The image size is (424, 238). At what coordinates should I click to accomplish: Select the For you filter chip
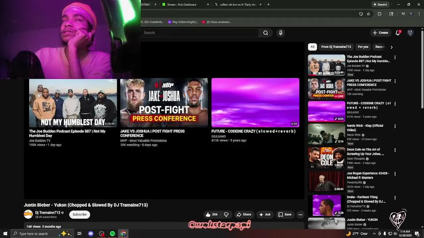tap(363, 47)
